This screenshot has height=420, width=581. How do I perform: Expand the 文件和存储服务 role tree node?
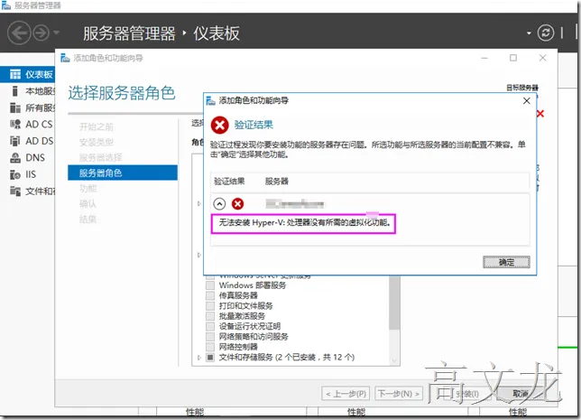[199, 358]
